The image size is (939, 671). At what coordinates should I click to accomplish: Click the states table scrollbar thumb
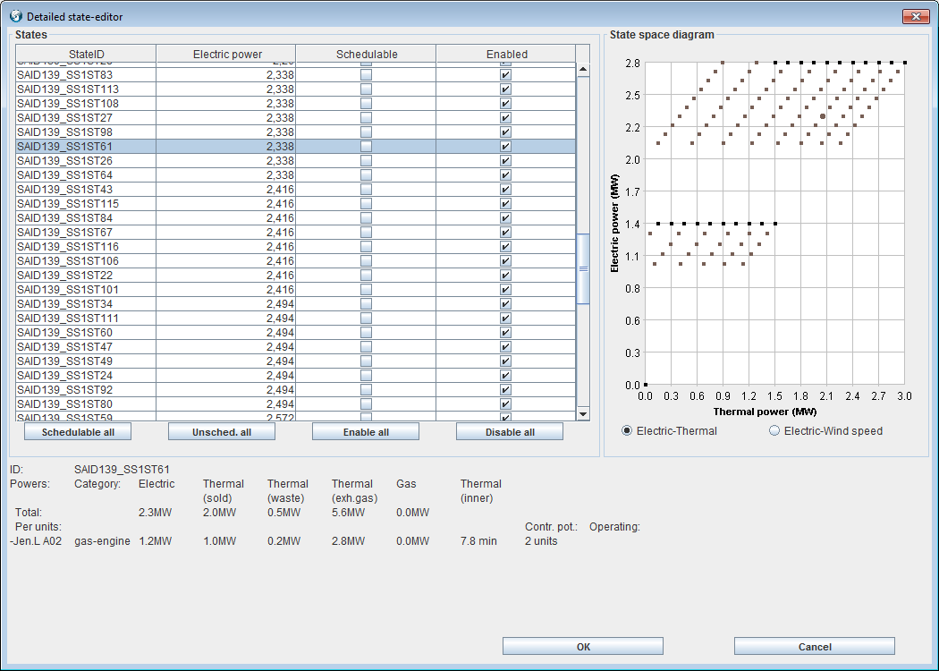click(583, 269)
